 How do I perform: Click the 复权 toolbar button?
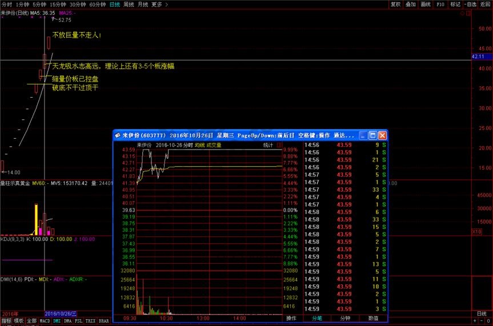point(395,4)
